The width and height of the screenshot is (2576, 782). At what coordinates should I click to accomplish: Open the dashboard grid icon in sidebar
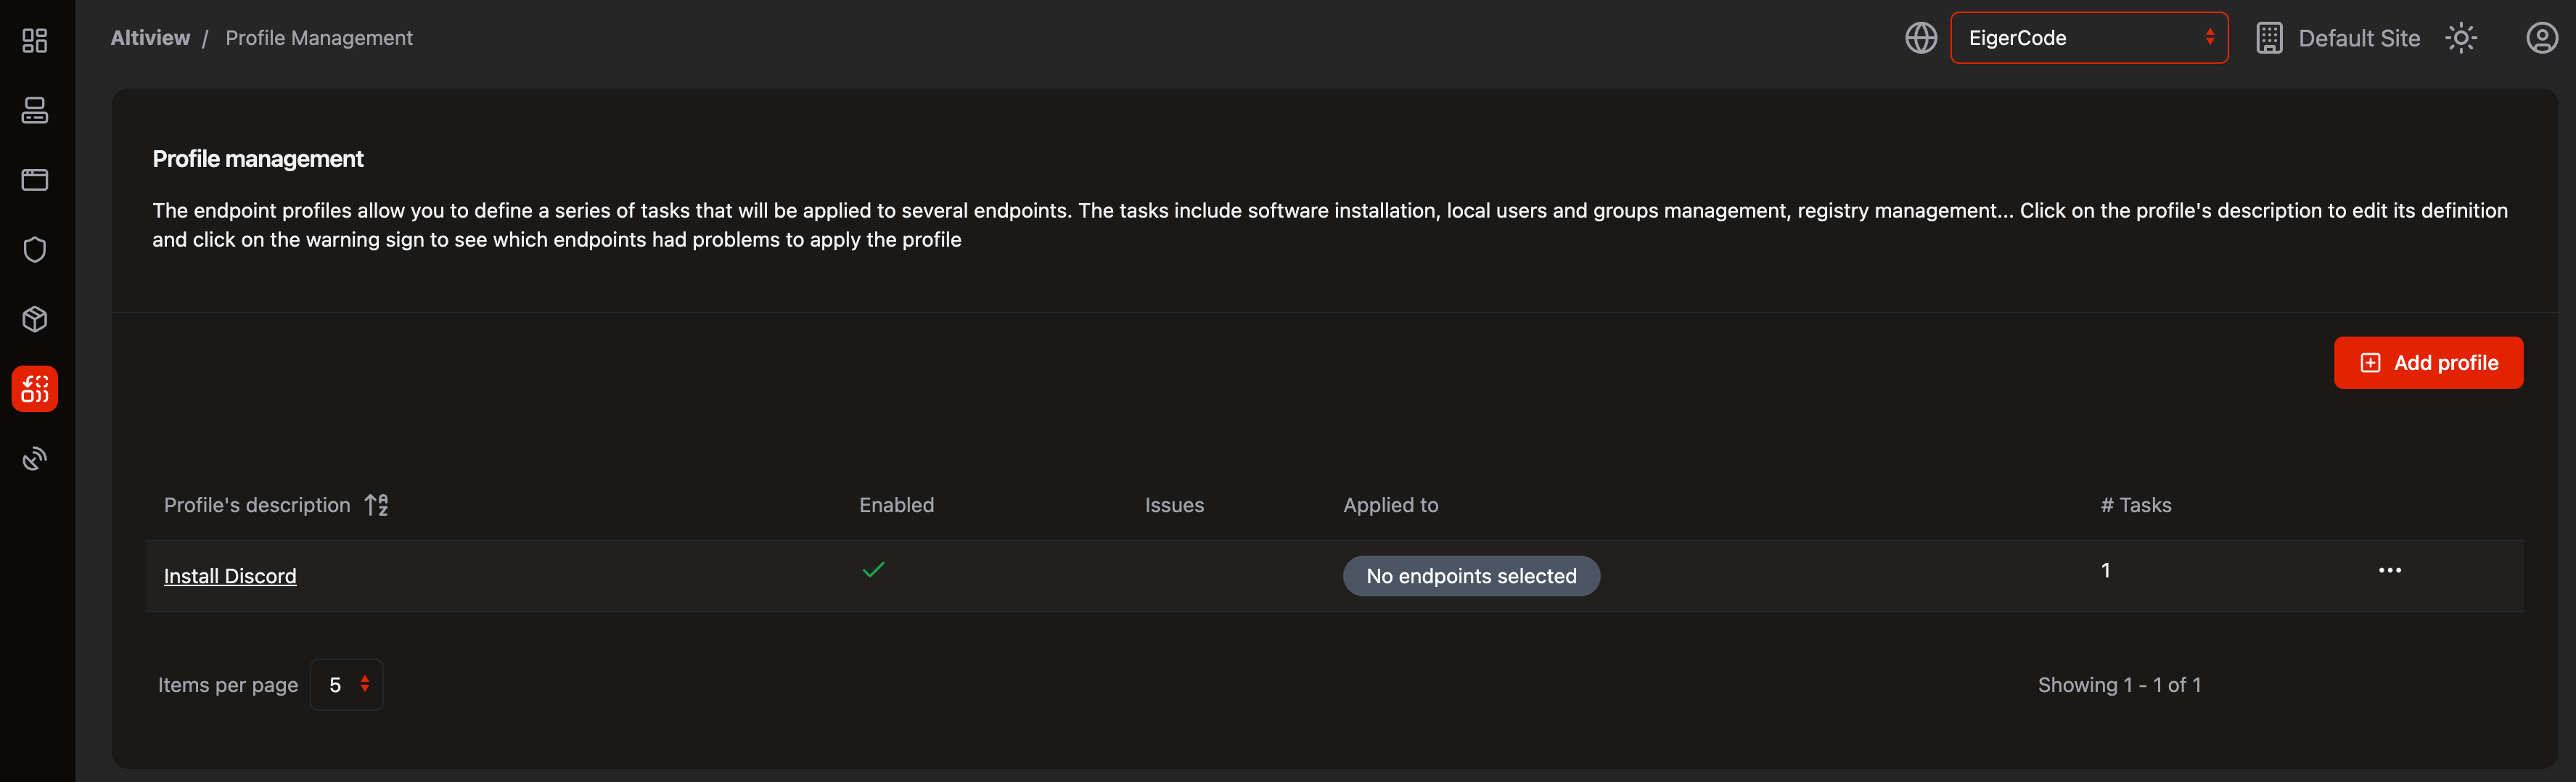click(35, 40)
